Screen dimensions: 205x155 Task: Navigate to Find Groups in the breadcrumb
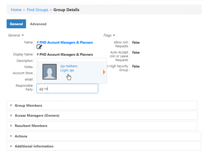pos(37,10)
